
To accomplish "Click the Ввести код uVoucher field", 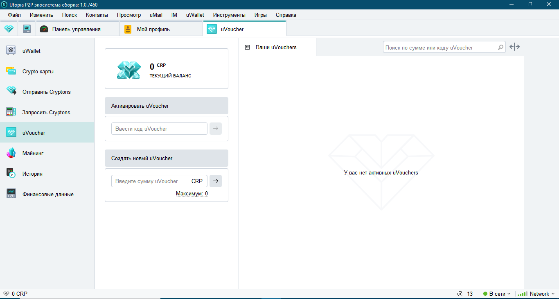I will point(159,129).
